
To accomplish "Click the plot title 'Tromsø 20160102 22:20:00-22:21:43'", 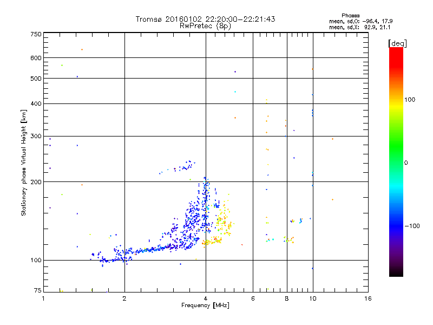I will [x=205, y=19].
